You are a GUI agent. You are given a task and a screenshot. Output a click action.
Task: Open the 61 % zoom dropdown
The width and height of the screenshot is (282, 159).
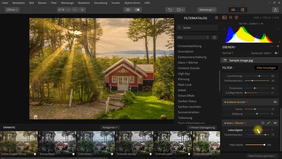click(64, 10)
